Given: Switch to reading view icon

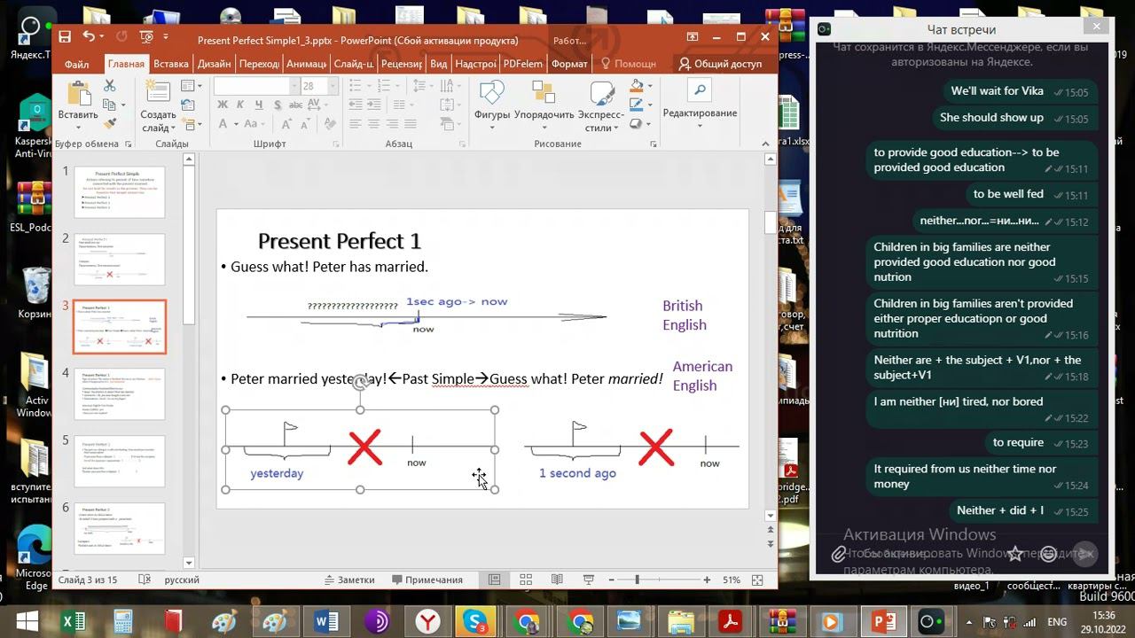Looking at the screenshot, I should 557,580.
